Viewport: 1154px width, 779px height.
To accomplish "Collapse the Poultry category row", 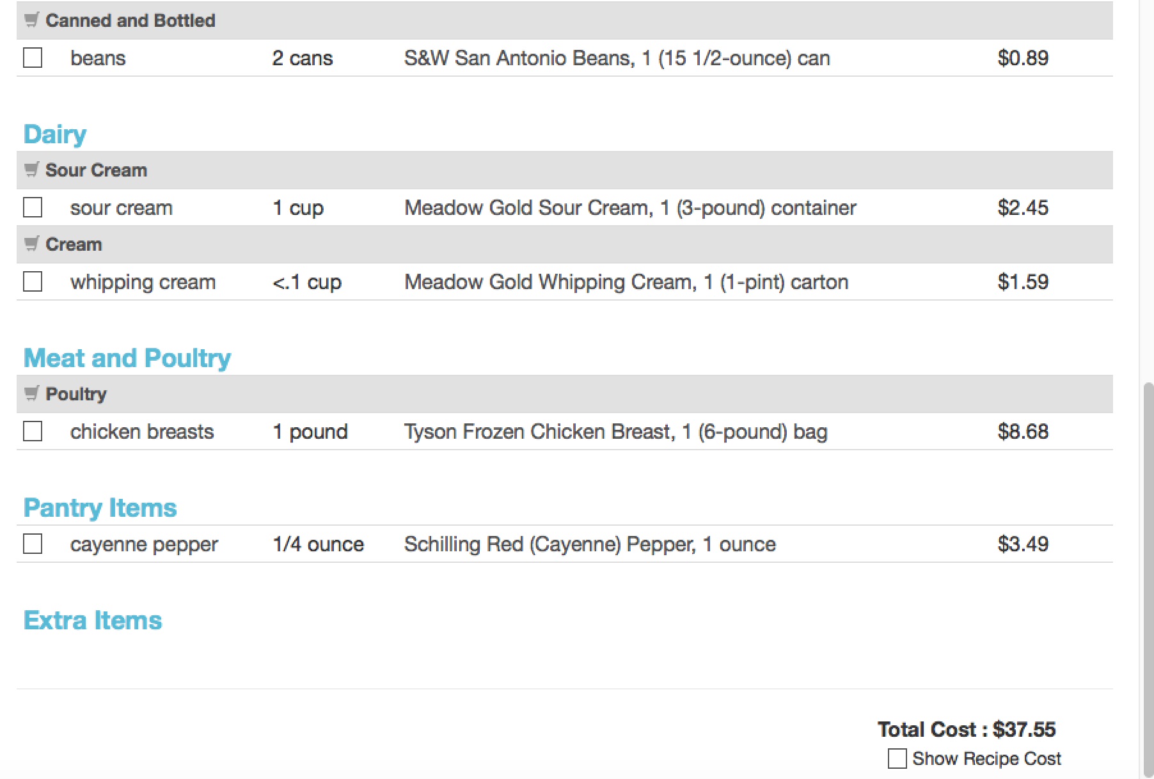I will coord(565,393).
